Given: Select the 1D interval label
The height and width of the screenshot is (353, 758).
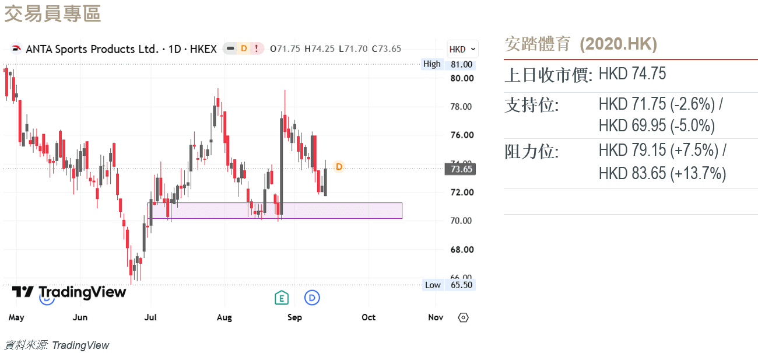Looking at the screenshot, I should pyautogui.click(x=174, y=49).
